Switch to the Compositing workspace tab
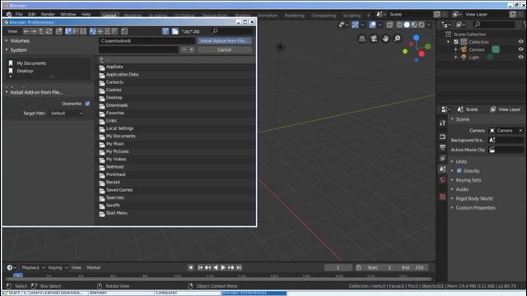Image resolution: width=527 pixels, height=296 pixels. [324, 16]
